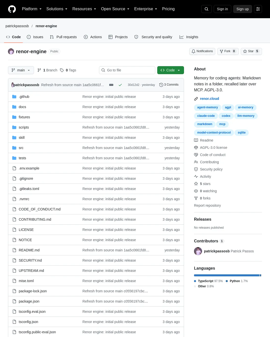This screenshot has height=337, width=270.
Task: Open the package.json file
Action: pos(29,301)
